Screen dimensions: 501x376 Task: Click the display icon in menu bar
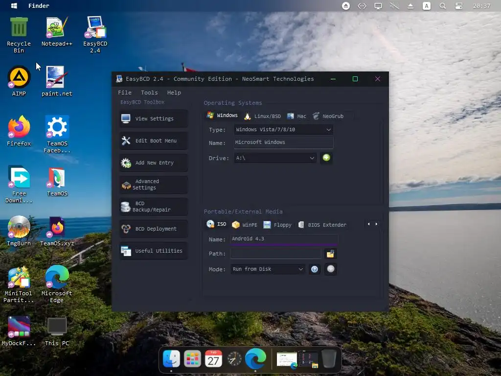(x=378, y=6)
